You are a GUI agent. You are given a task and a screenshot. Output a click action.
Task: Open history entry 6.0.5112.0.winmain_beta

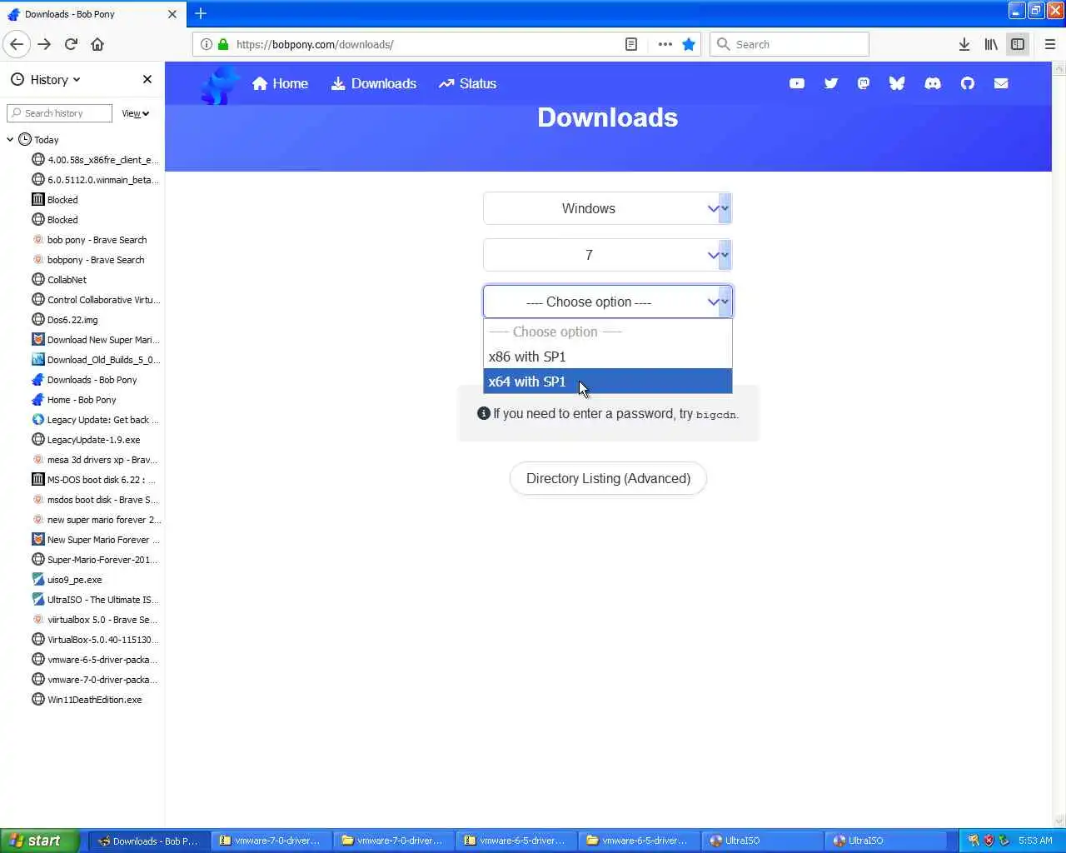(x=95, y=180)
